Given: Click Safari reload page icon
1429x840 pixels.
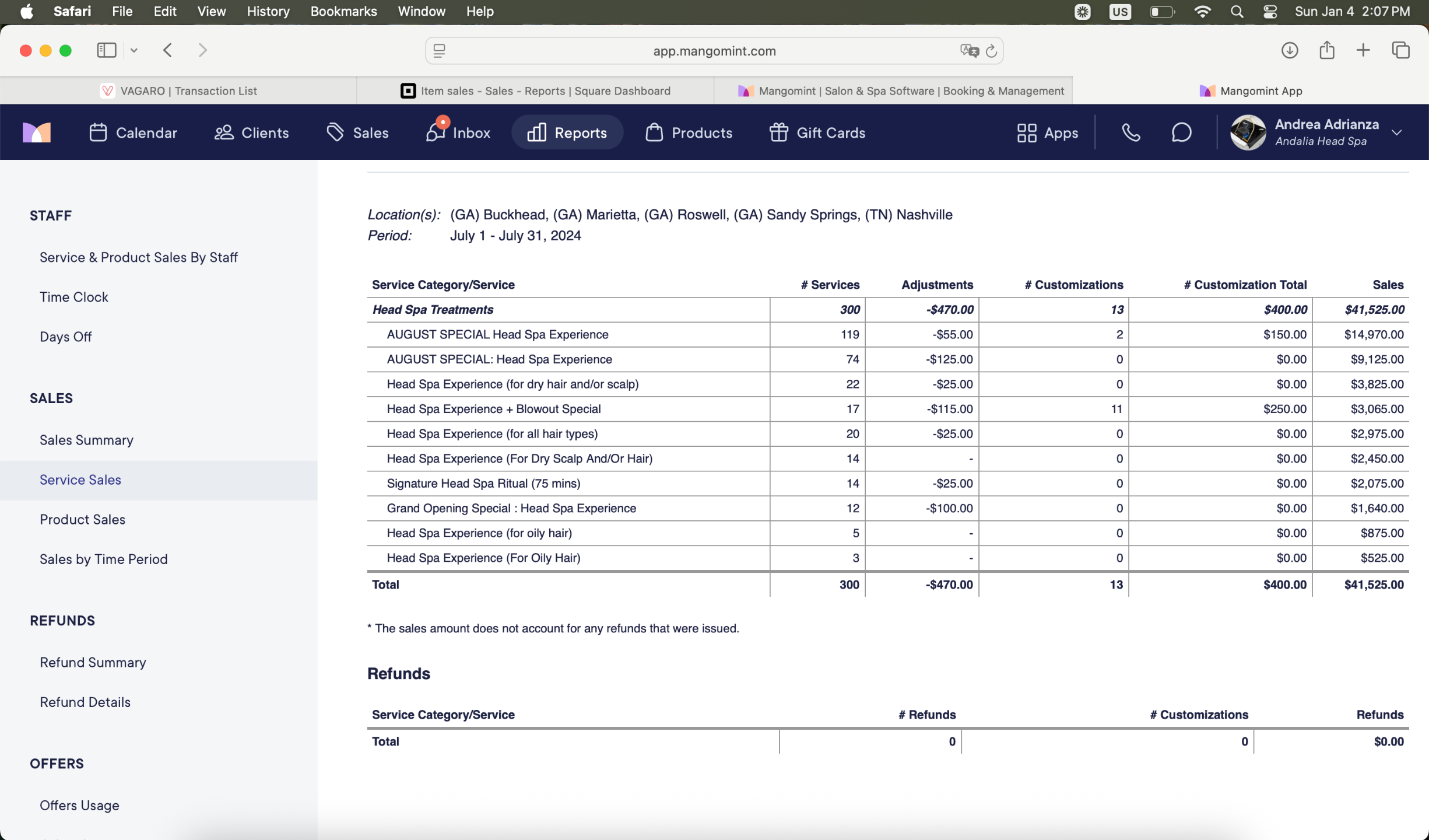Looking at the screenshot, I should (x=991, y=51).
